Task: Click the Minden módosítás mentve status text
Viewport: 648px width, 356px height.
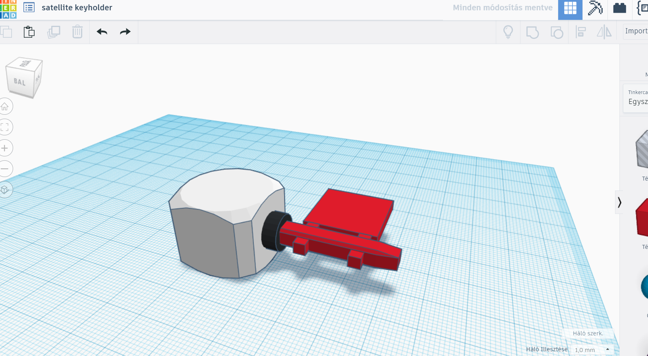Action: [x=503, y=8]
